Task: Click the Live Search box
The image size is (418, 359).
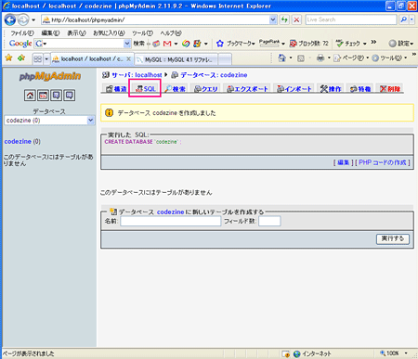Action: 351,19
